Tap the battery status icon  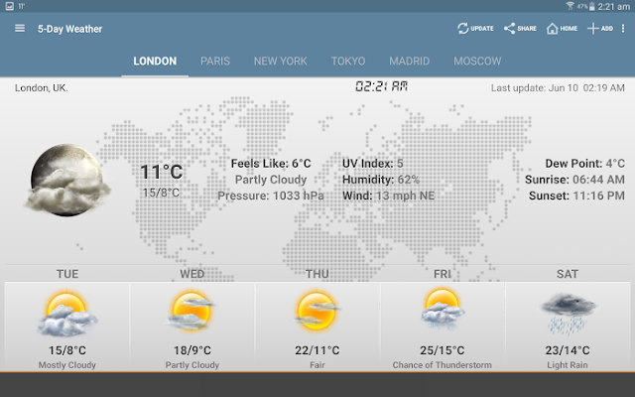pos(592,6)
